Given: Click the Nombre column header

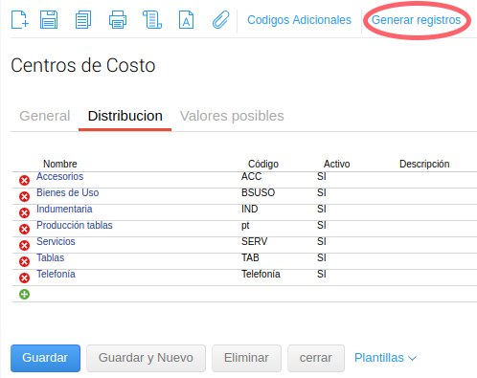Looking at the screenshot, I should point(60,164).
